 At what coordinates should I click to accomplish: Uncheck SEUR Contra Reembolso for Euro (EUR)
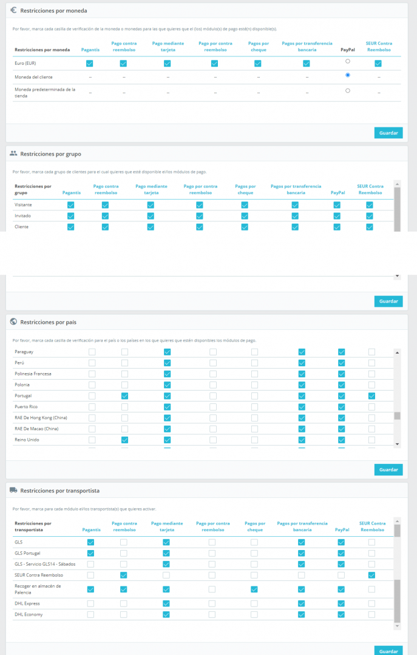[378, 64]
